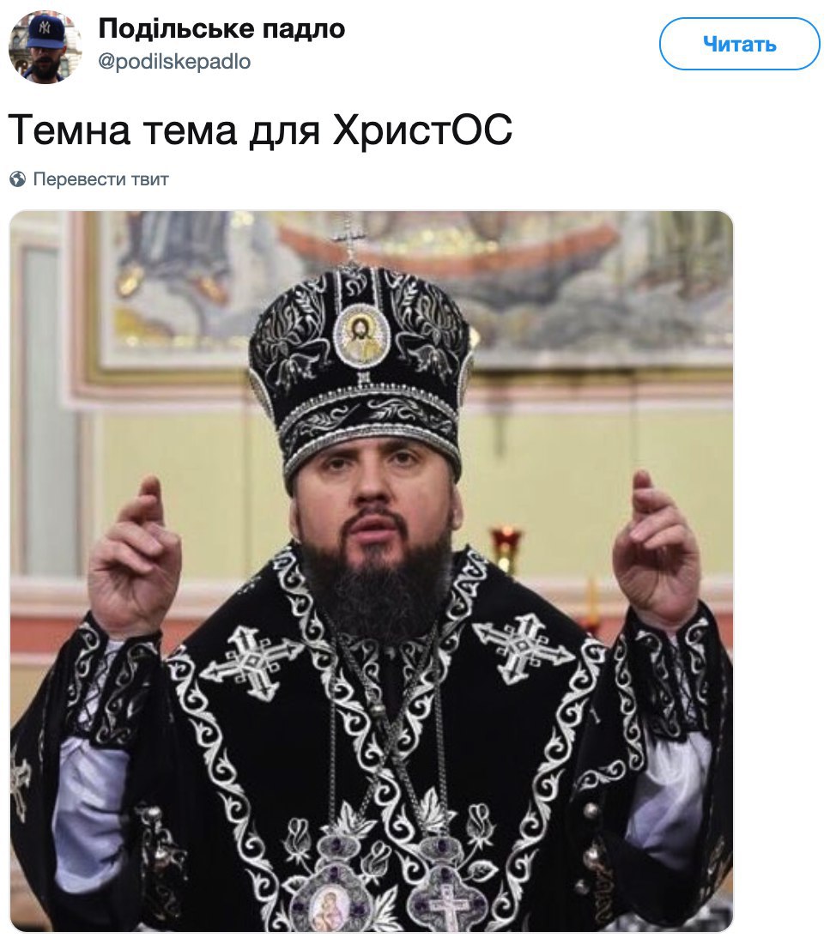Click the right embroidered cross on the vestment

[x=523, y=648]
